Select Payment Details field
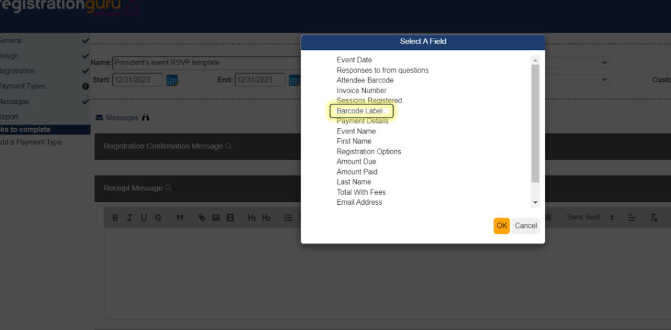671x330 pixels. click(x=362, y=121)
